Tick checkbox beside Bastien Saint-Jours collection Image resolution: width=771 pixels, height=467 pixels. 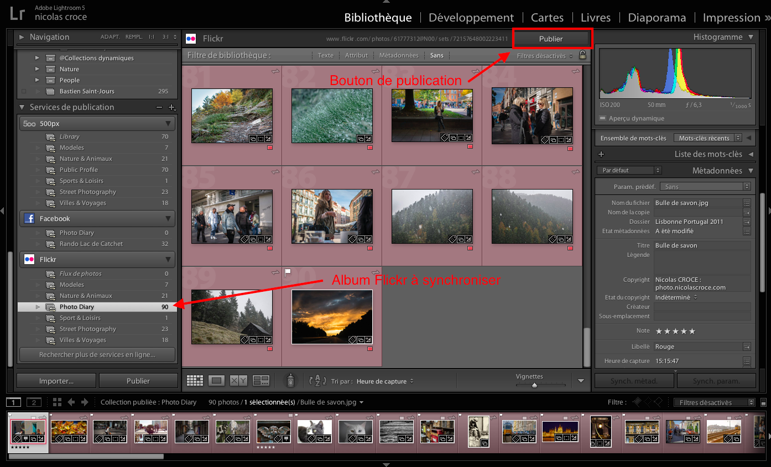click(x=24, y=91)
